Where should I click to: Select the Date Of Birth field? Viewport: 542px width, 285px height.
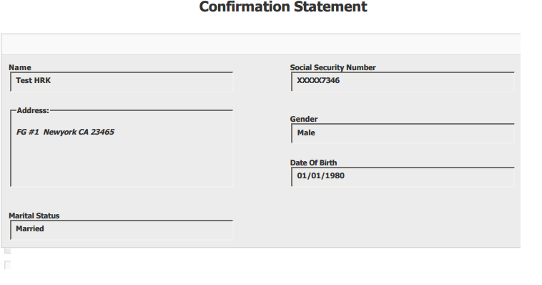[x=403, y=177]
